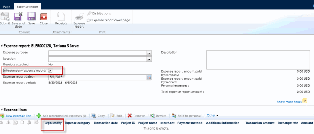Switch to the Page tab
Viewport: 314px width, 134px height.
pos(7,7)
